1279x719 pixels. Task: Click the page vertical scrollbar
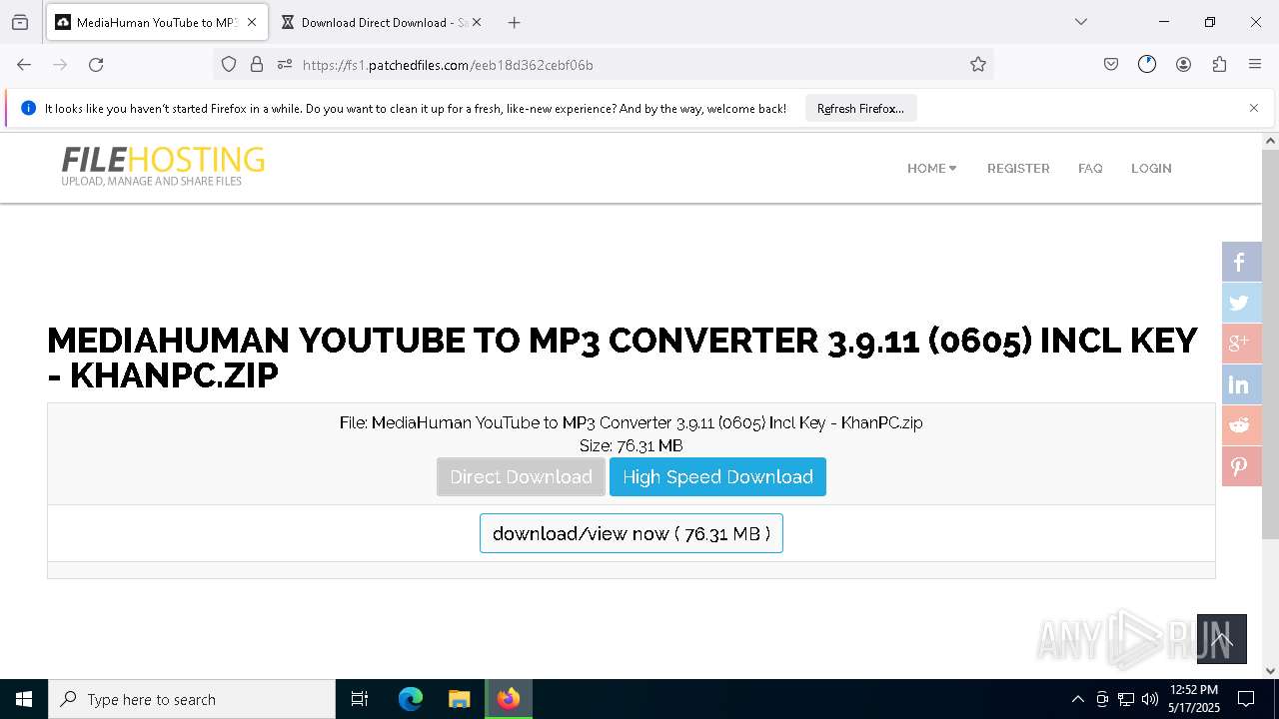(1270, 345)
